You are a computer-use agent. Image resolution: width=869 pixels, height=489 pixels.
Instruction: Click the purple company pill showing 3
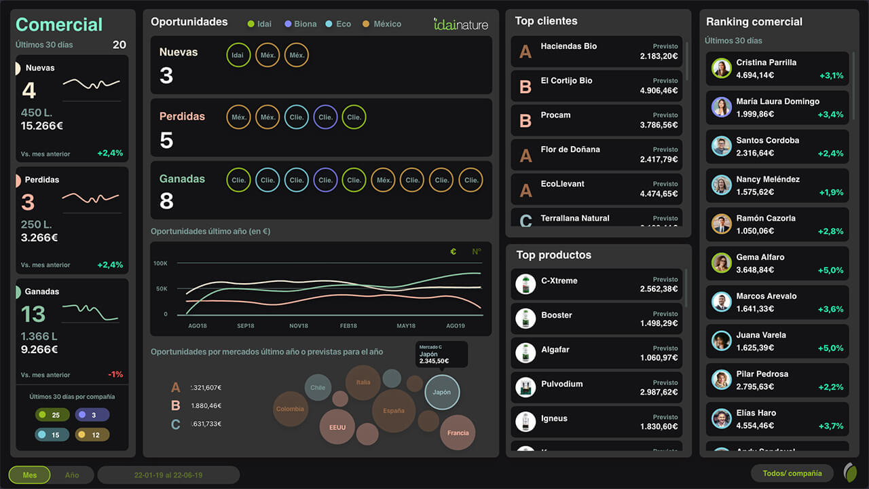pos(92,415)
